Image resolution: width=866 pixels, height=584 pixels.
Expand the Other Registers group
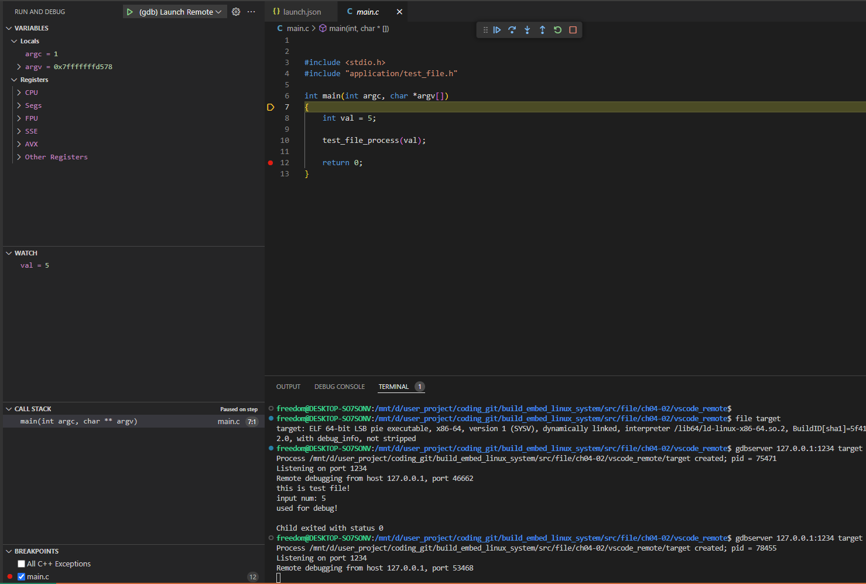[19, 157]
